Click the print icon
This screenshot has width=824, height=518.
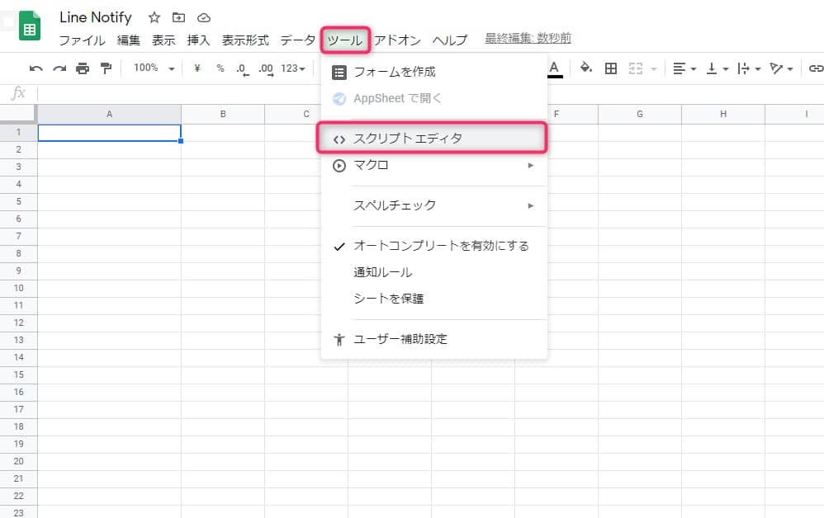click(x=83, y=68)
